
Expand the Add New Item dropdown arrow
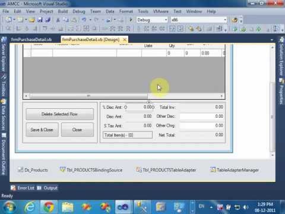point(26,20)
